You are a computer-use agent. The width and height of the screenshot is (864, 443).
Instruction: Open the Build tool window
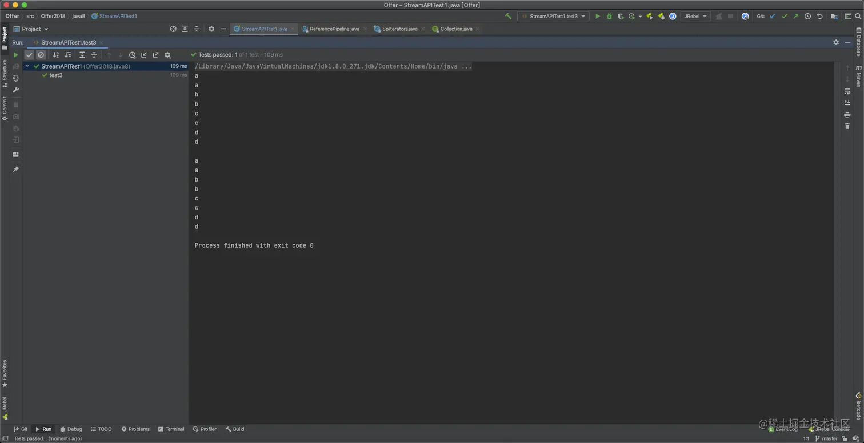point(235,429)
